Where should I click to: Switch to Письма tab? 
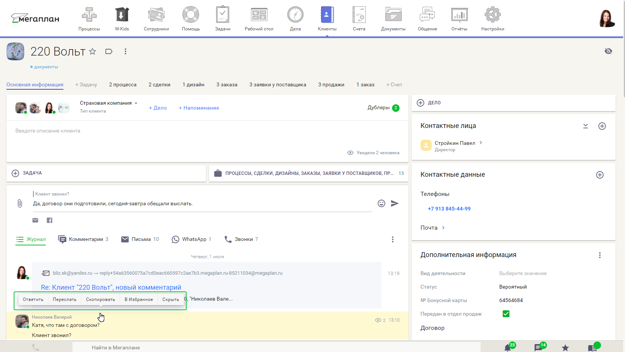pyautogui.click(x=140, y=239)
